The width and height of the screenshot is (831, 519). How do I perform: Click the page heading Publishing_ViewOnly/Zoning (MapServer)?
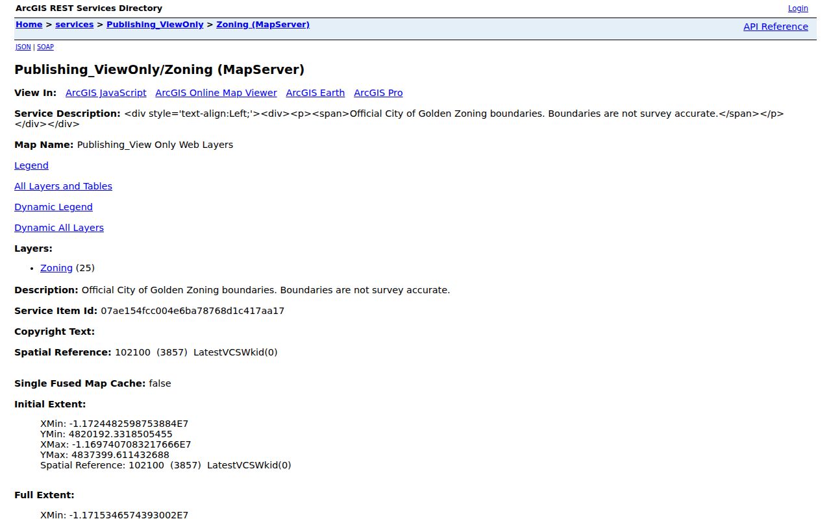pyautogui.click(x=160, y=69)
